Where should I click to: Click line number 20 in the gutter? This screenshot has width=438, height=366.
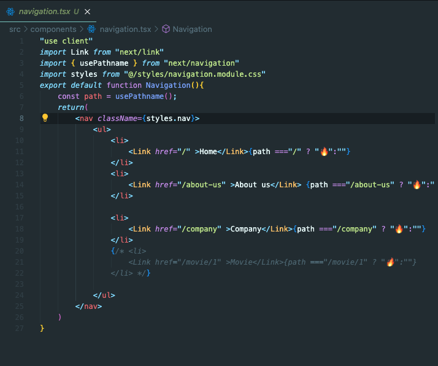coord(20,251)
